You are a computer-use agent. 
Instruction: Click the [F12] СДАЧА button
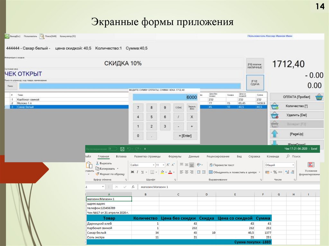tap(255, 82)
